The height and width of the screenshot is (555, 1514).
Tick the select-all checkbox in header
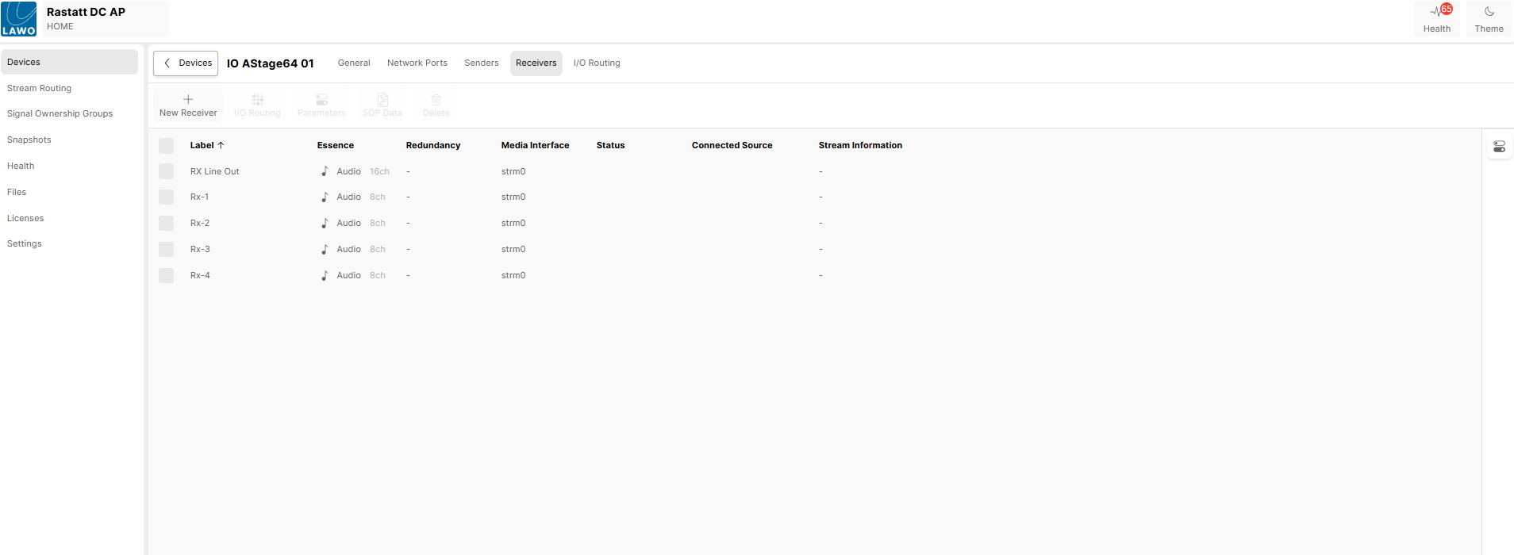click(166, 146)
